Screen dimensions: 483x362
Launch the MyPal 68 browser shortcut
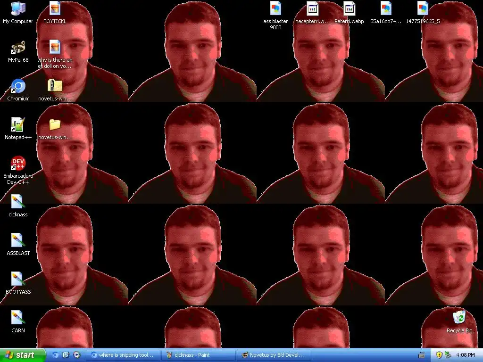click(18, 48)
